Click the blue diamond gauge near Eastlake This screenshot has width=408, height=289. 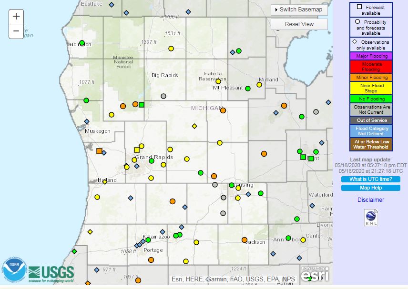(112, 5)
